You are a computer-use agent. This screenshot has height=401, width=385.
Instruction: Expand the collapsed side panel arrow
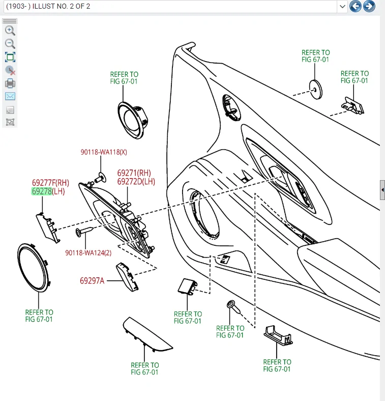pyautogui.click(x=382, y=190)
